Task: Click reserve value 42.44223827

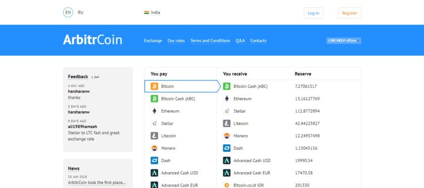Action: [x=308, y=124]
